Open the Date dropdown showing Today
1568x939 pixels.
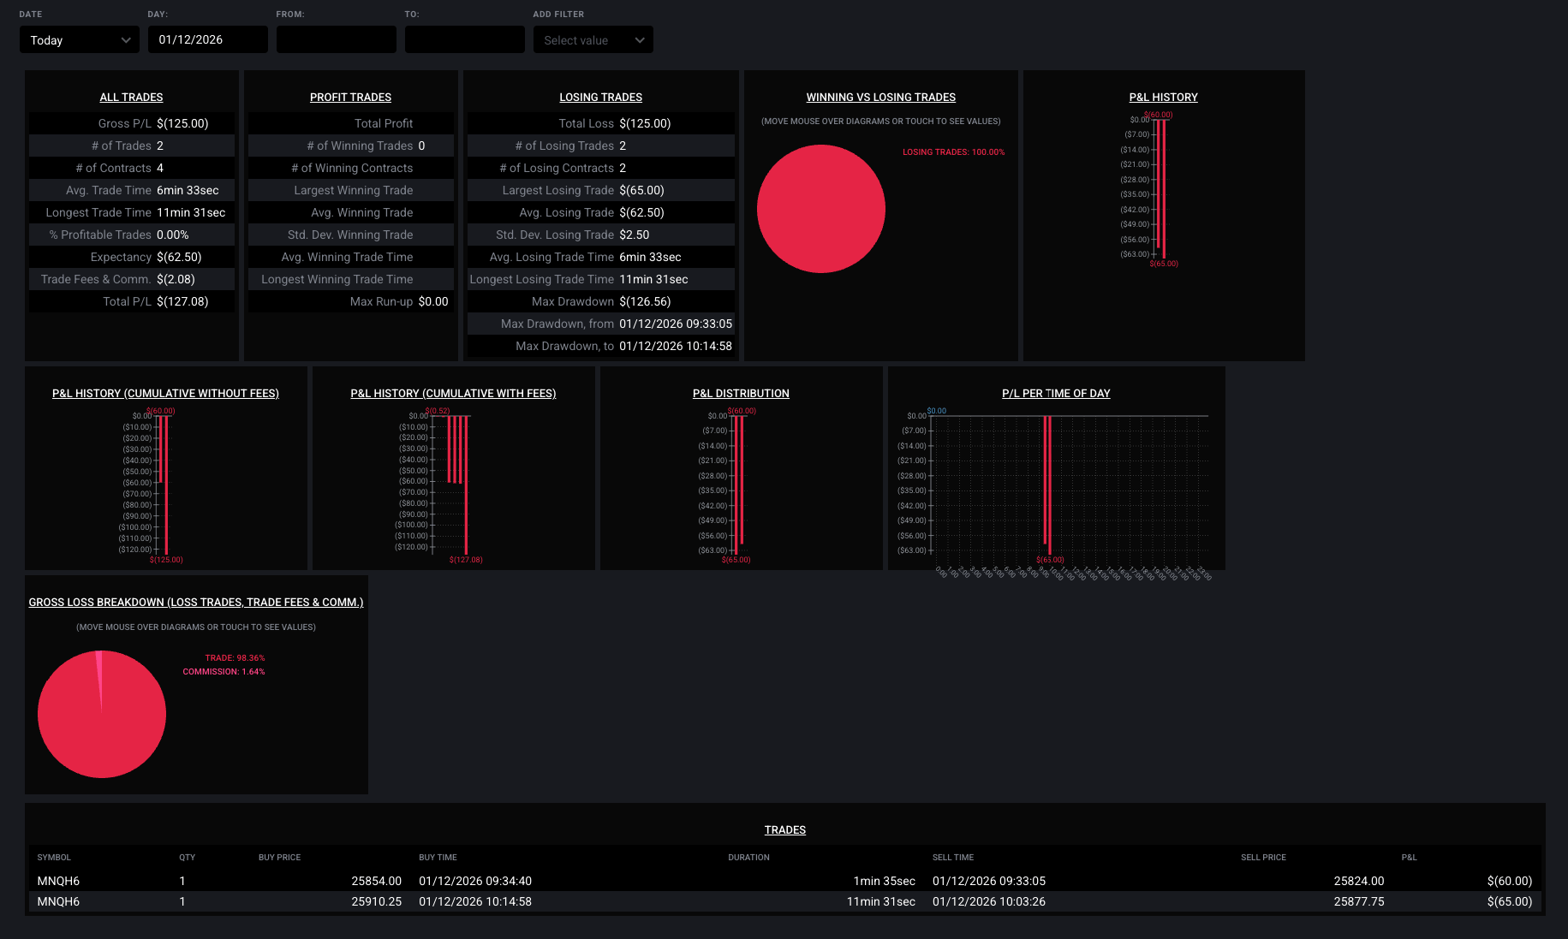(79, 39)
